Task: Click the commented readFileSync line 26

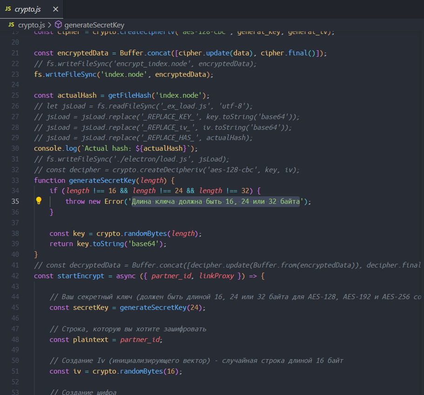Action: pos(143,106)
